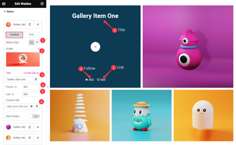Choose image via the red thumbnail preview
This screenshot has height=145, width=236.
pyautogui.click(x=23, y=60)
